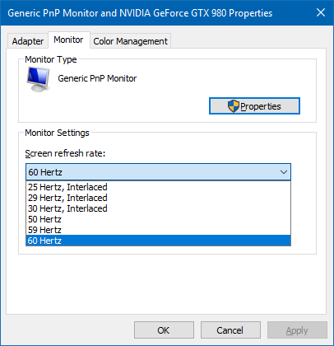Choose 25 Hertz, Interlaced option

(x=158, y=187)
